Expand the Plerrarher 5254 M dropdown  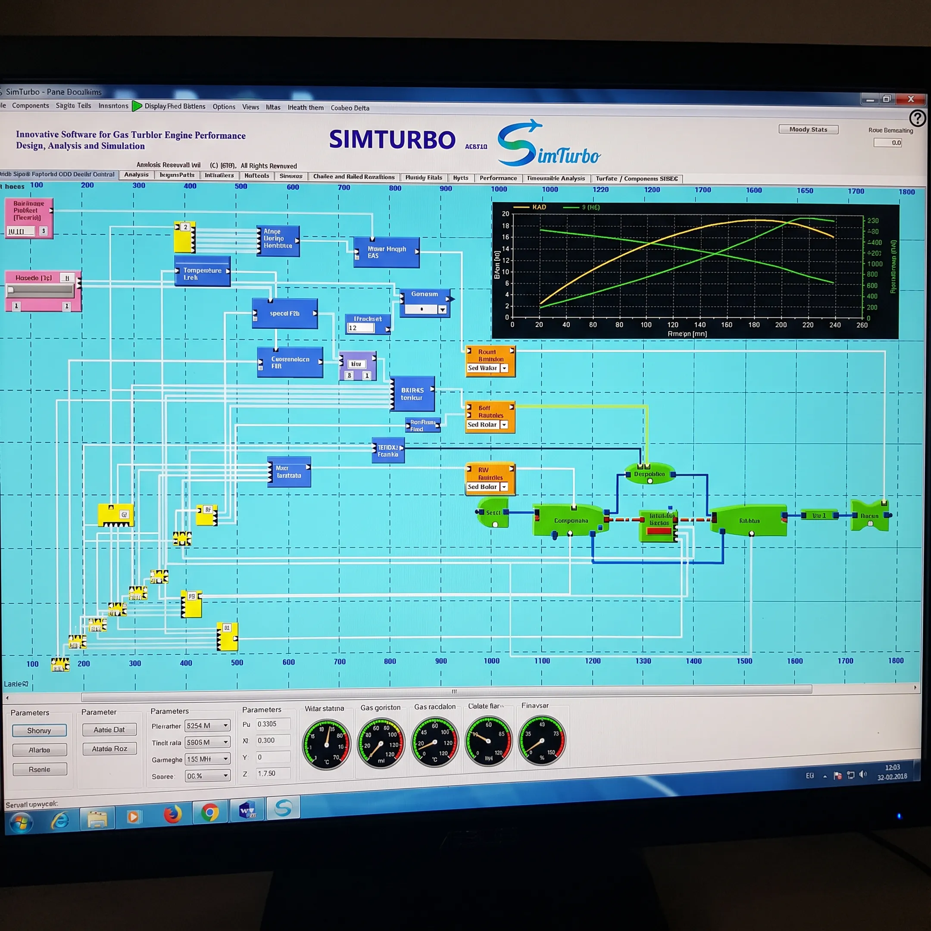tap(208, 726)
